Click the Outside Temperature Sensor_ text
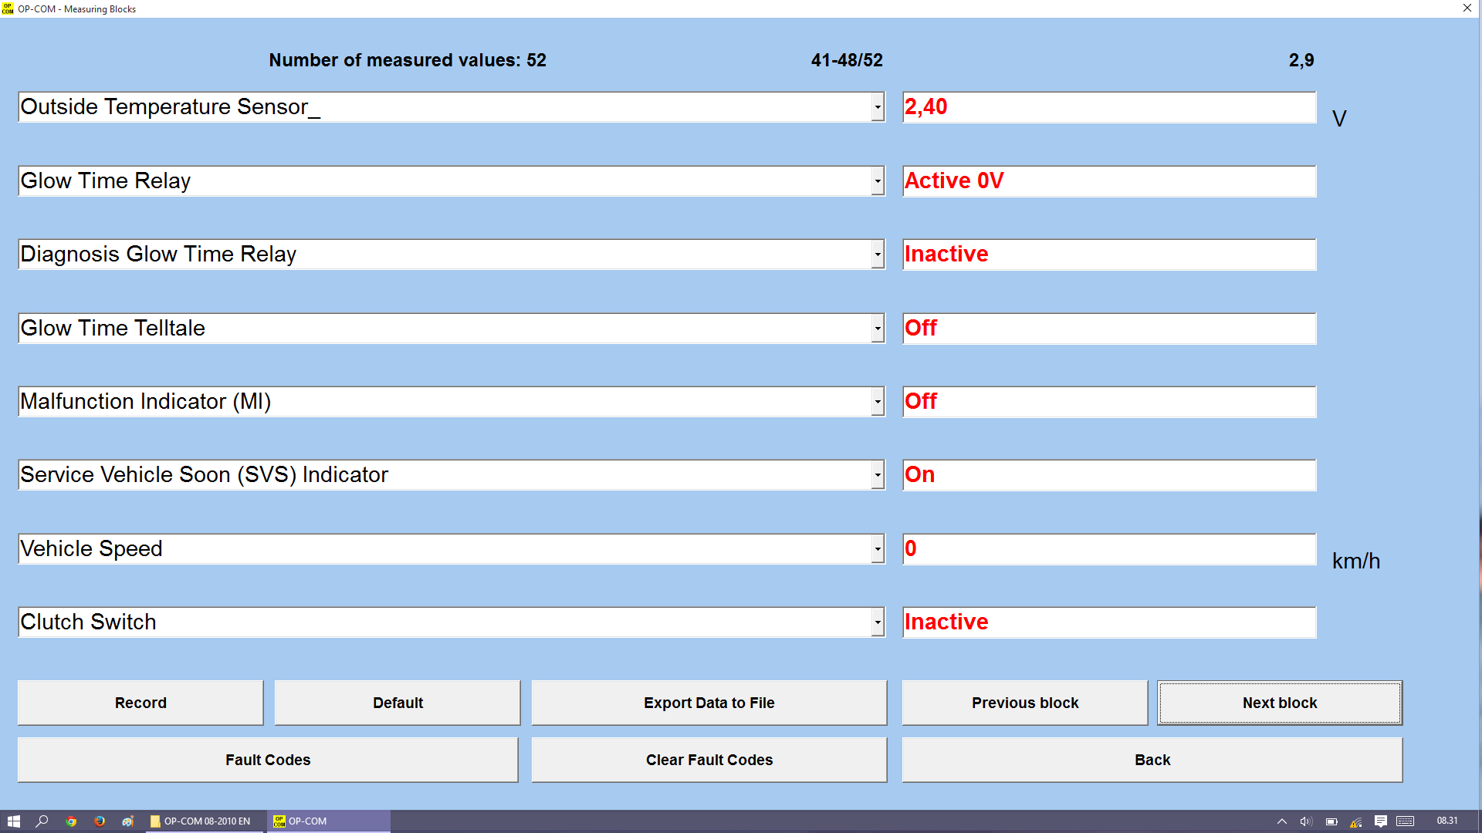This screenshot has width=1482, height=833. pos(170,106)
